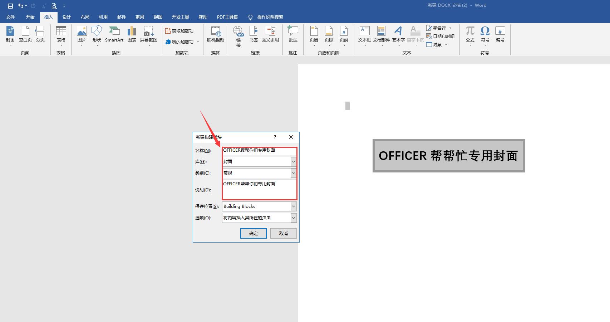Open the gallery dropdown showing 封面
The width and height of the screenshot is (610, 322).
293,162
